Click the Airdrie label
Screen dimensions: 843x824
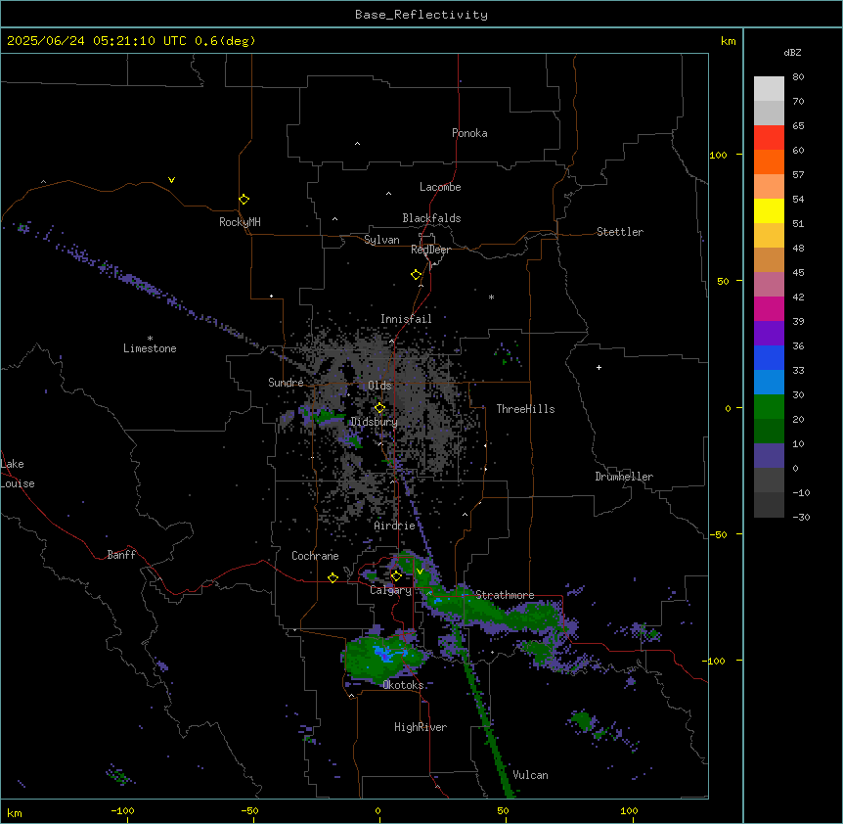(395, 526)
